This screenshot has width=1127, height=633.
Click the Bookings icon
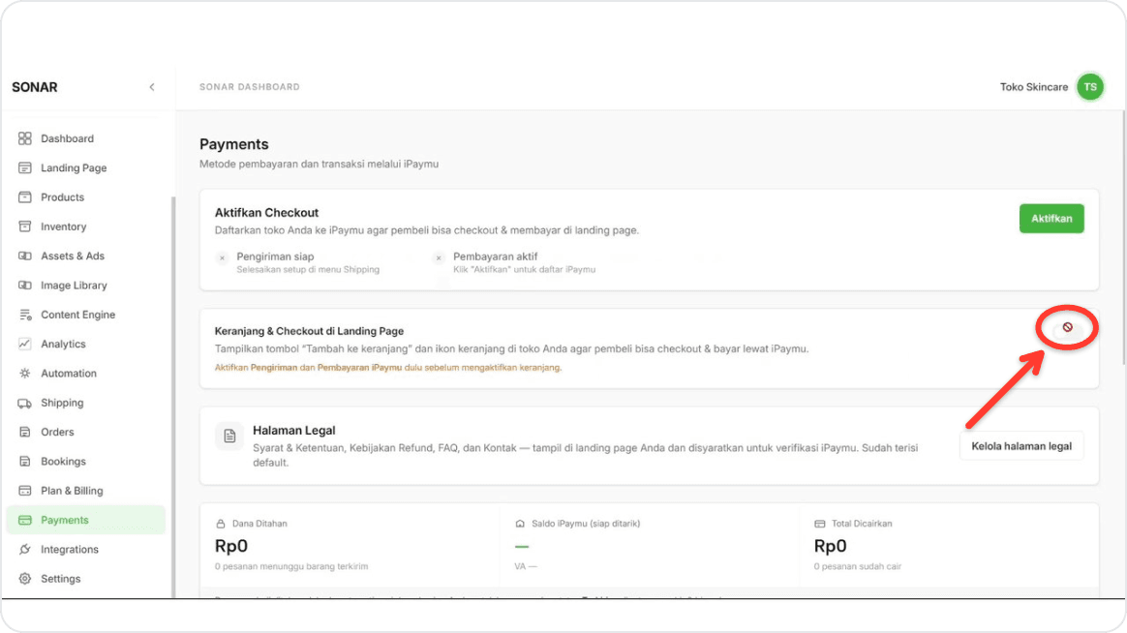(25, 462)
